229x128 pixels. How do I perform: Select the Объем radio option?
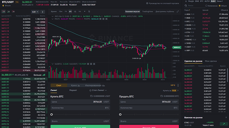(220, 6)
